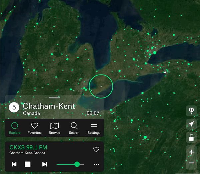Zoom out with the minus button

click(191, 163)
